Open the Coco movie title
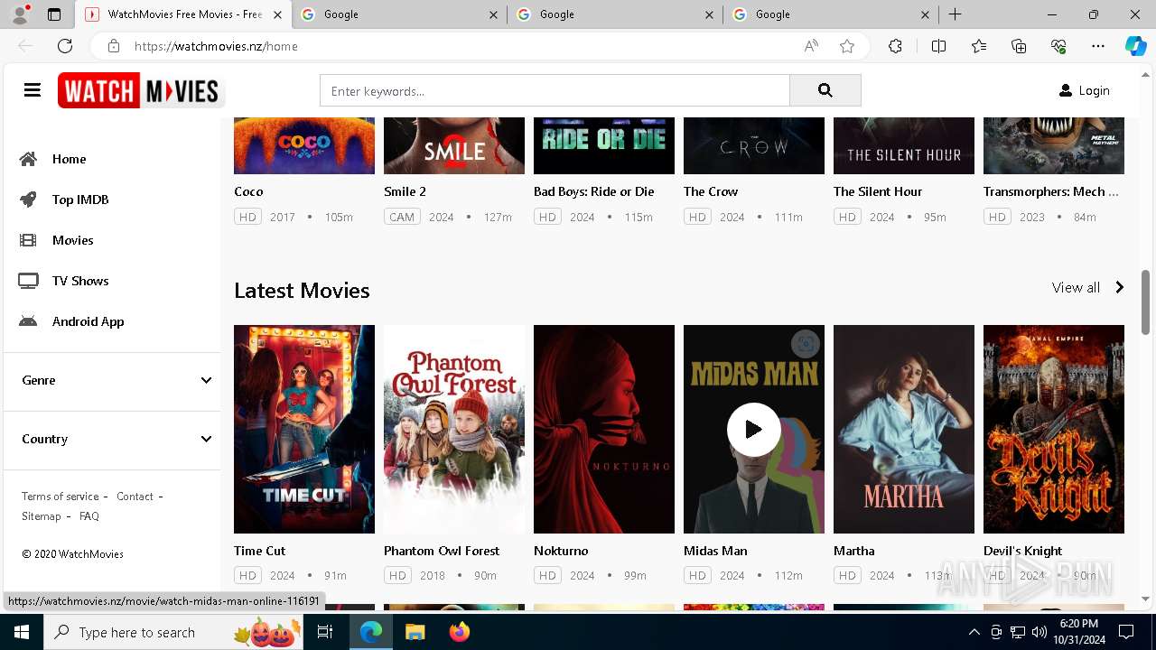The image size is (1156, 650). 248,191
